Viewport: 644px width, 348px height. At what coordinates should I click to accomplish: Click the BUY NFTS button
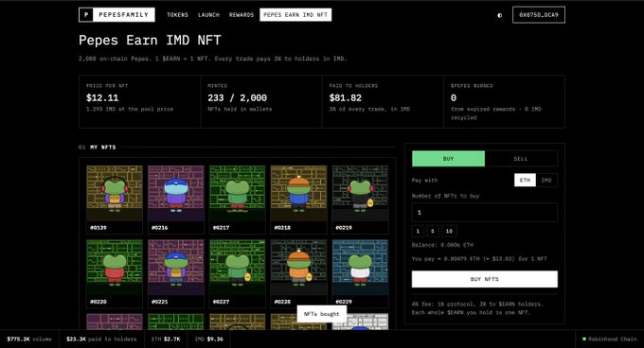[485, 279]
